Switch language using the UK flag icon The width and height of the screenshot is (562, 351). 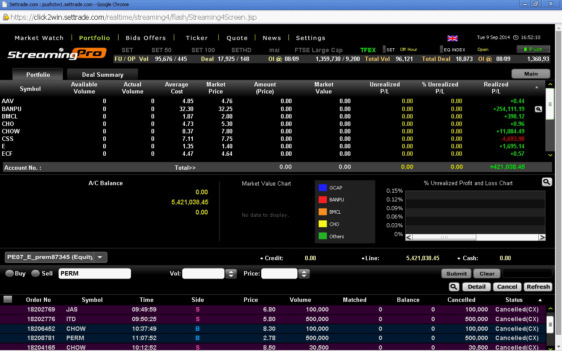[x=452, y=38]
